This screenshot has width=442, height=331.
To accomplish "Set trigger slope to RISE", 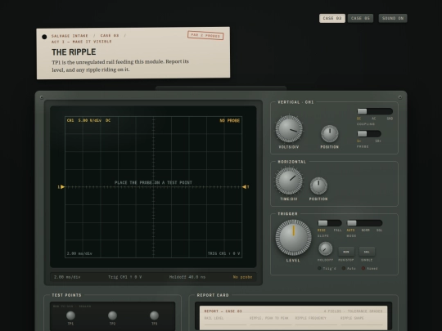I will [x=322, y=230].
